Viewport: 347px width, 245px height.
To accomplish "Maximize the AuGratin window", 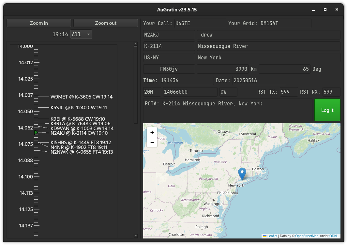I will (325, 9).
